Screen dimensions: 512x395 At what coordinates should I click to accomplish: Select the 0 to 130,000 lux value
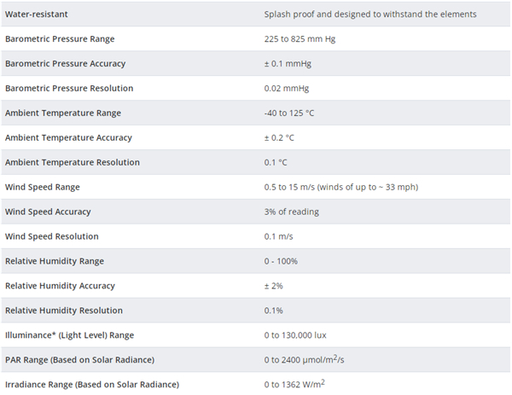point(295,335)
